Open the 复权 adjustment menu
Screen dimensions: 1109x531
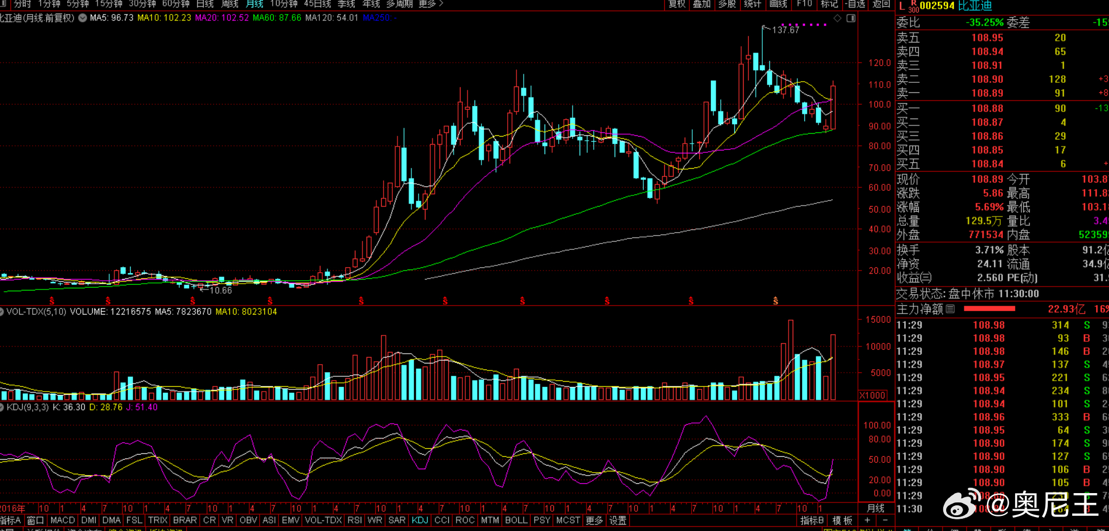click(677, 4)
